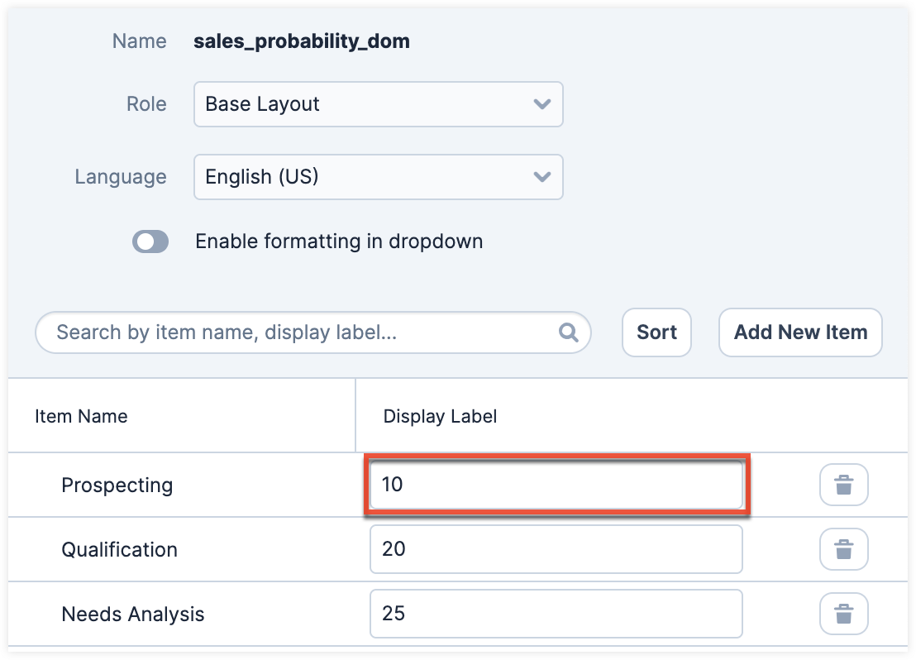Click the Display Label column header

440,416
